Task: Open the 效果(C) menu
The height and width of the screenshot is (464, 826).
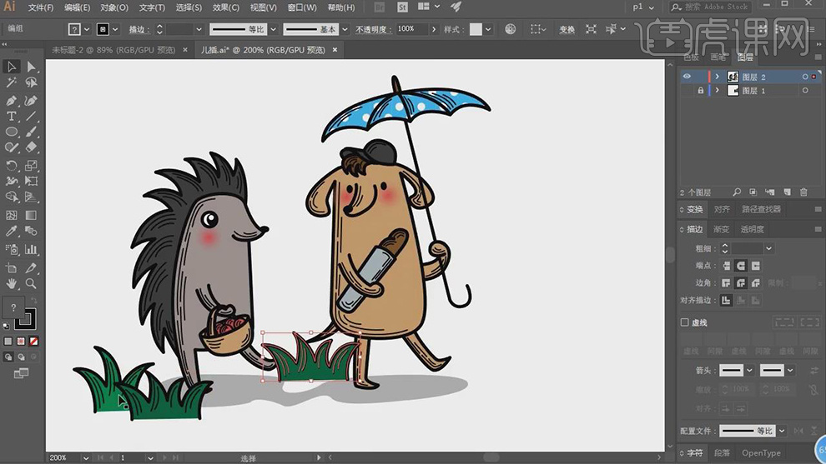Action: pyautogui.click(x=225, y=7)
